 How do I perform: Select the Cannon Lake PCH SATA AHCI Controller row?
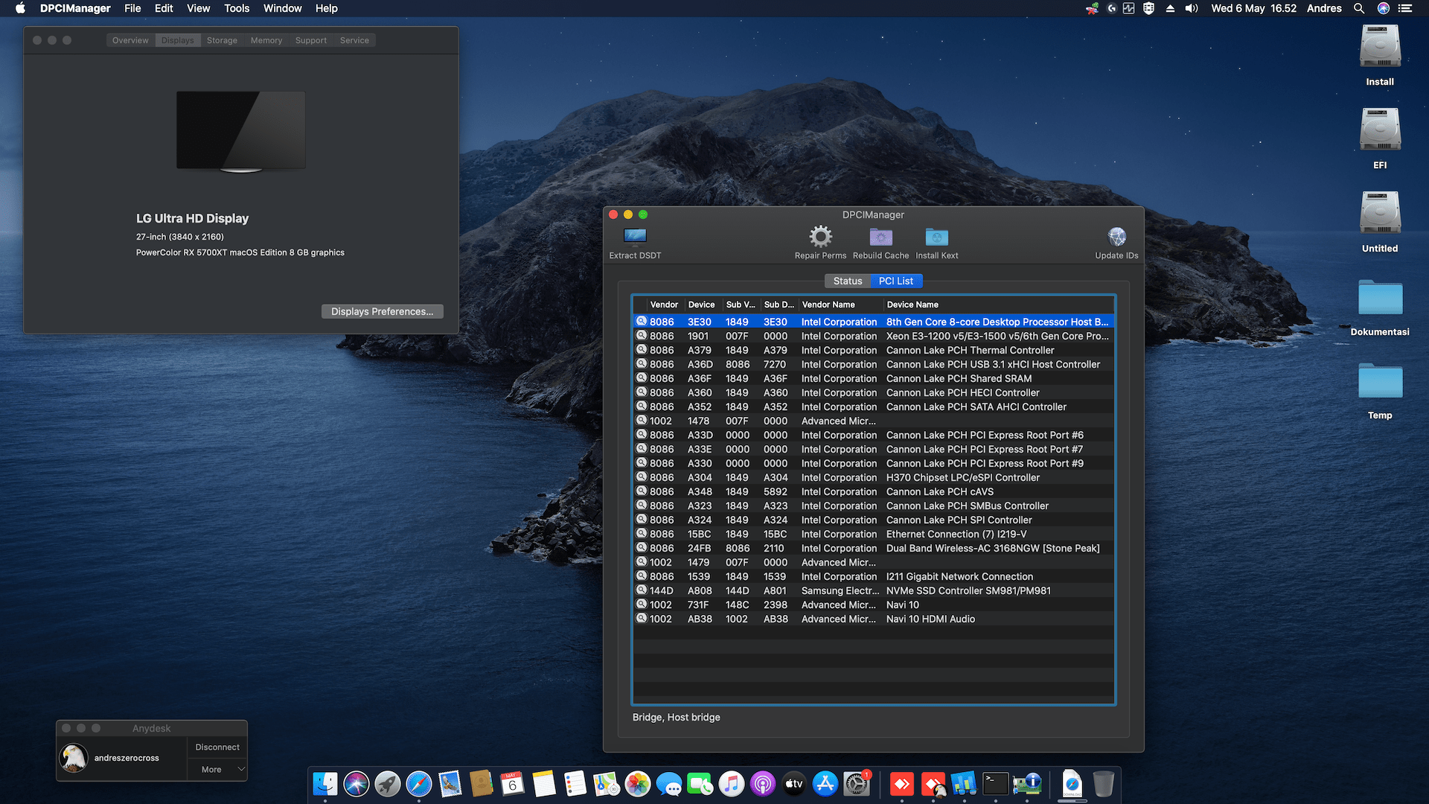(874, 406)
